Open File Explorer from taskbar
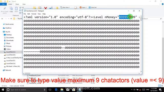 click(x=62, y=90)
